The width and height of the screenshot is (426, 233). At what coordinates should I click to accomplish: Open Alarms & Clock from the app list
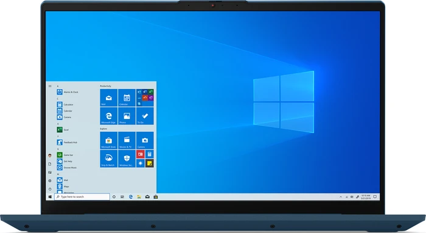[68, 92]
